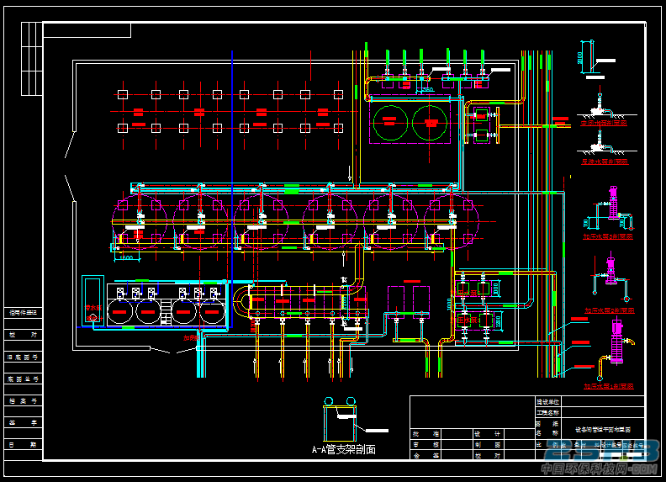Viewport: 666px width, 482px height.
Task: Click the 1500 dimension annotation
Action: point(126,257)
